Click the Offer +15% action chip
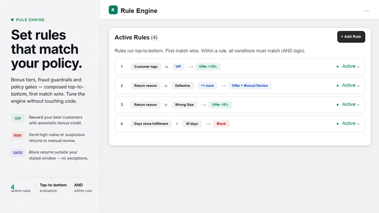 tap(208, 67)
